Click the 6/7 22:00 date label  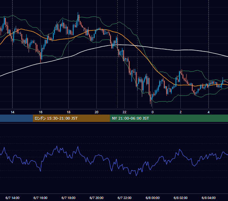coord(124,198)
